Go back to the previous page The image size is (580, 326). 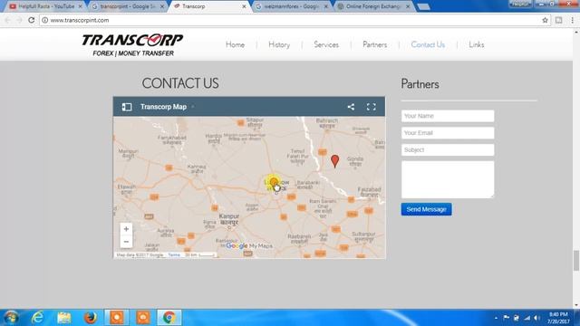point(8,20)
